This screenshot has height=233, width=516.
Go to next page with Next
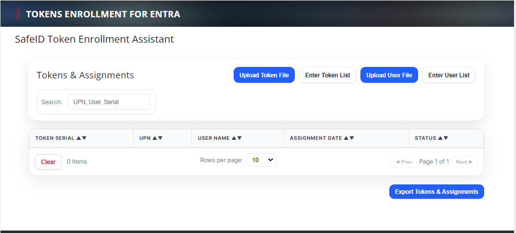coord(464,162)
